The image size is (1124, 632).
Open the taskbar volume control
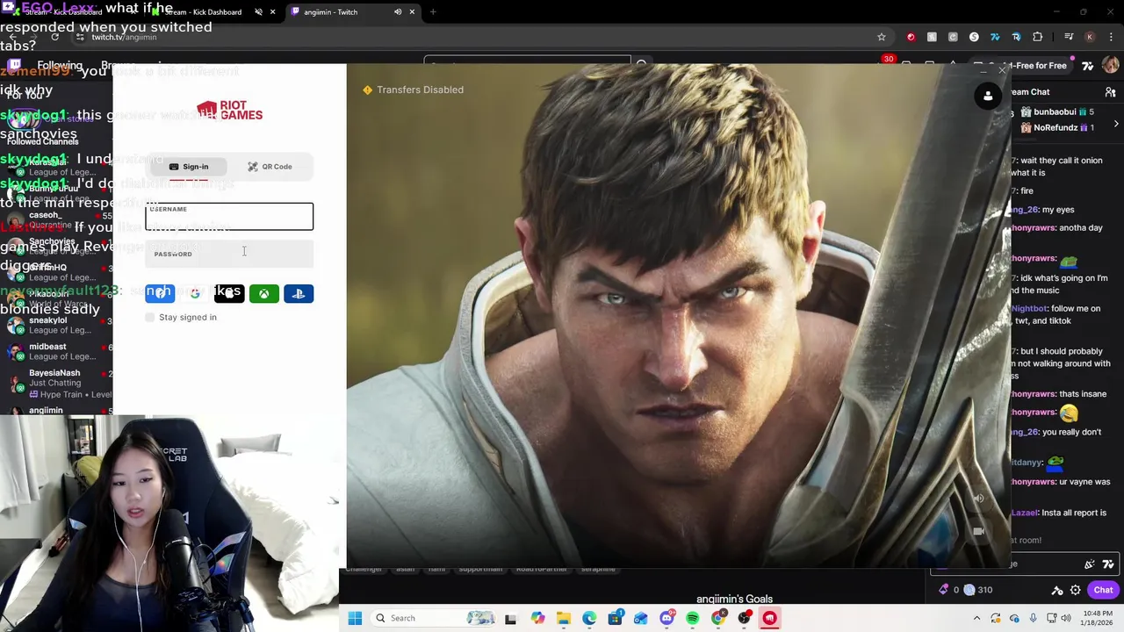click(1067, 618)
